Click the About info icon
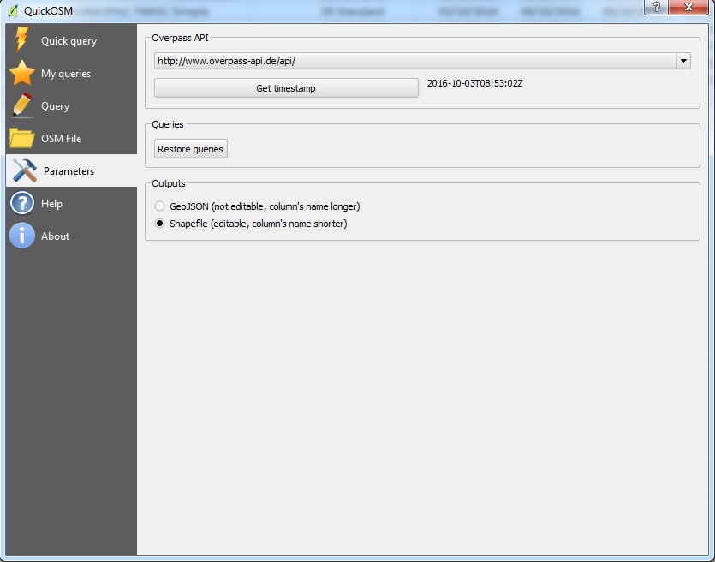715x562 pixels. 22,236
